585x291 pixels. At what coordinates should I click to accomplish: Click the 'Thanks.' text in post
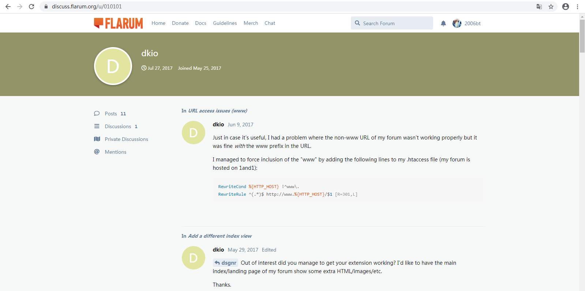[x=222, y=285]
